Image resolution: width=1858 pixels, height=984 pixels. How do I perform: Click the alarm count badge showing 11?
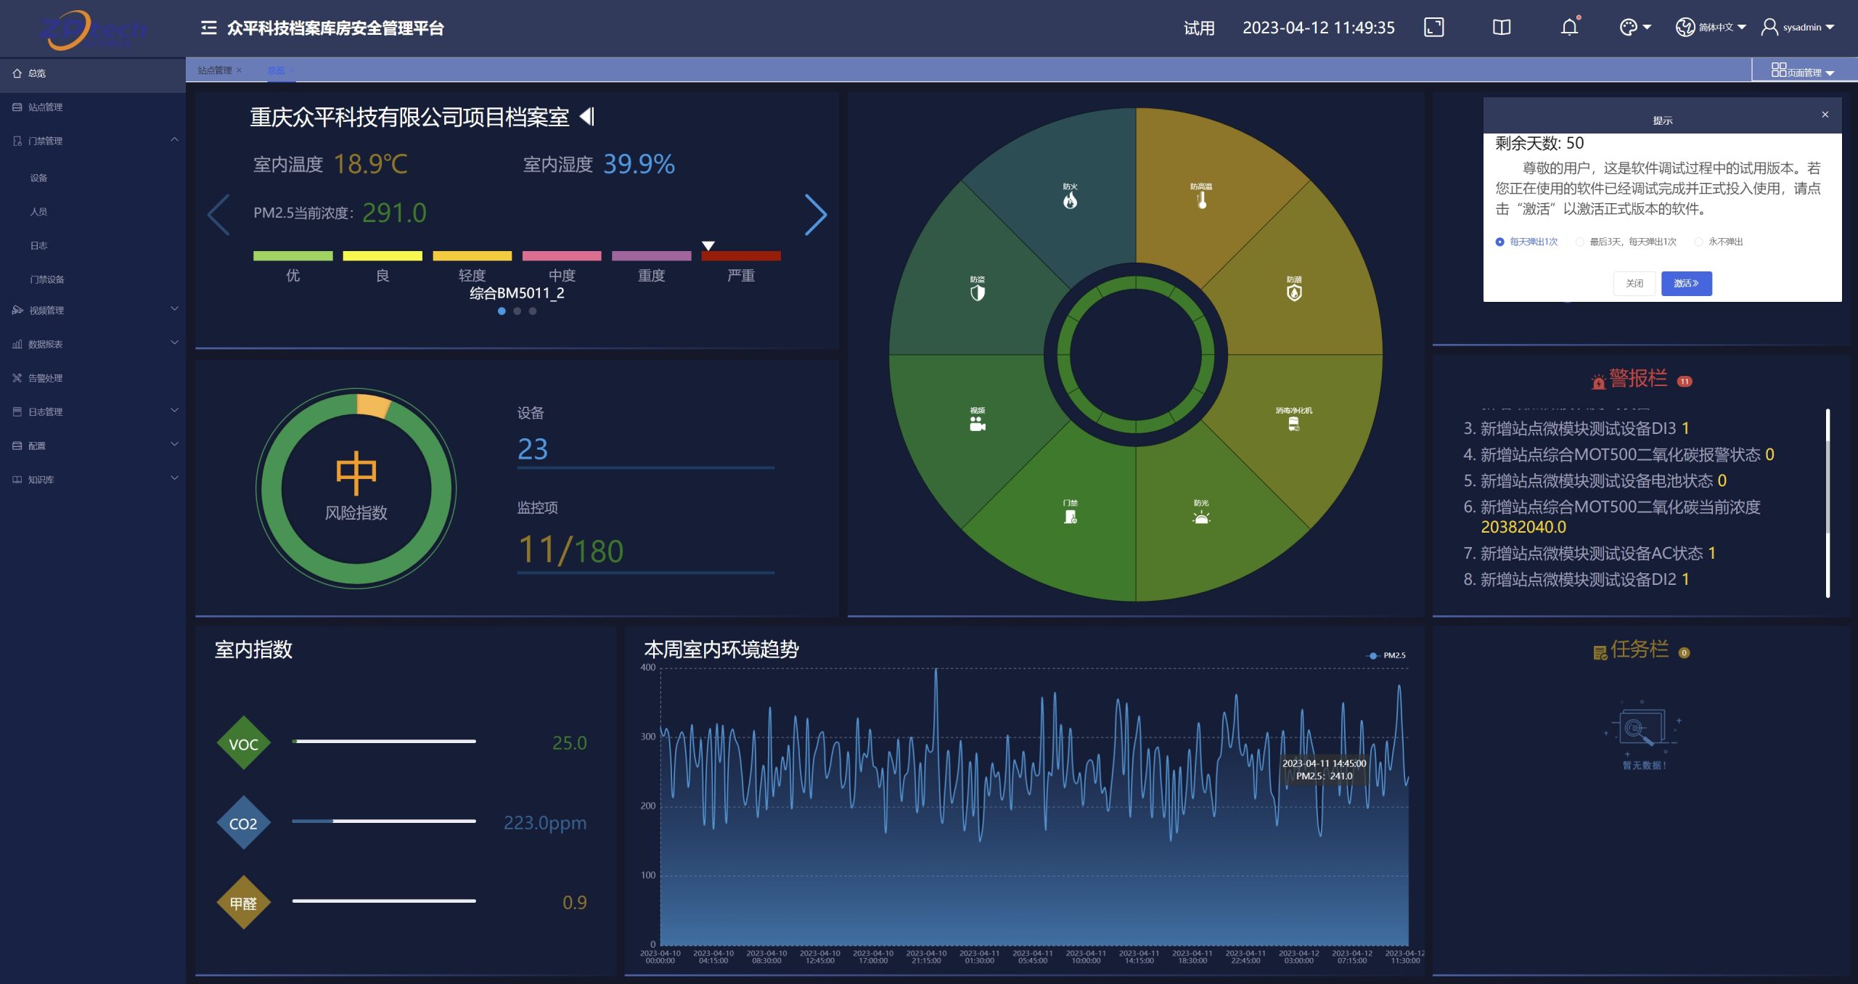[1685, 381]
